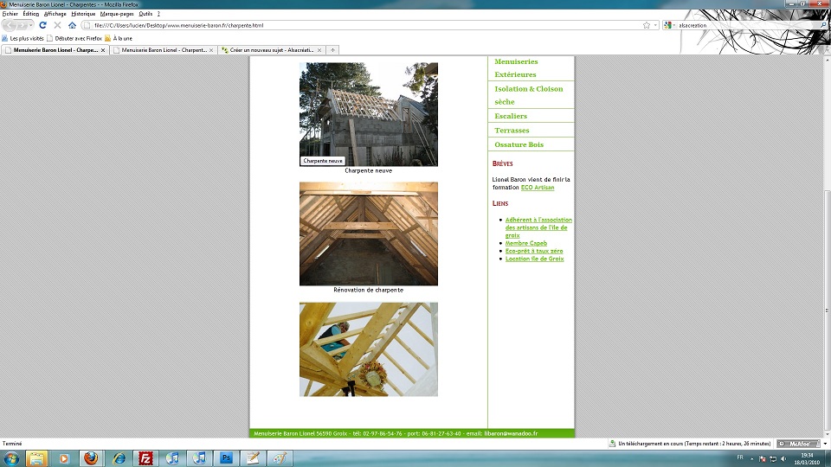Open Membre Capeb link
Screen dimensions: 831x467
pyautogui.click(x=526, y=243)
